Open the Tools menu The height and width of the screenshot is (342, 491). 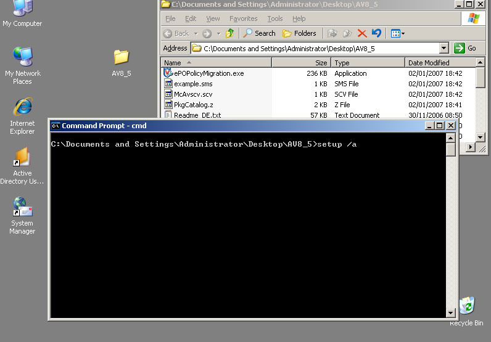[x=275, y=18]
